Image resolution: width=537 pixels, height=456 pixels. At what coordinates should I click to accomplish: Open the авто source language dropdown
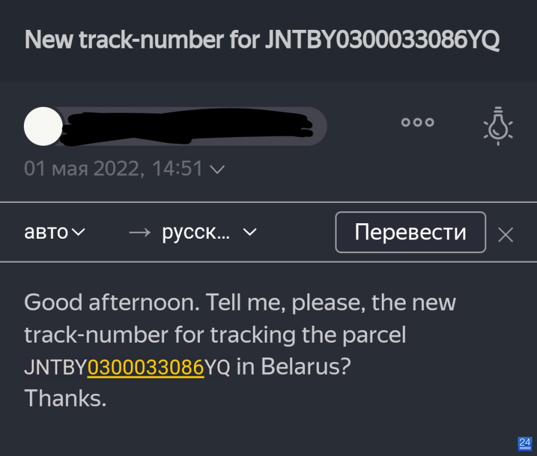54,232
